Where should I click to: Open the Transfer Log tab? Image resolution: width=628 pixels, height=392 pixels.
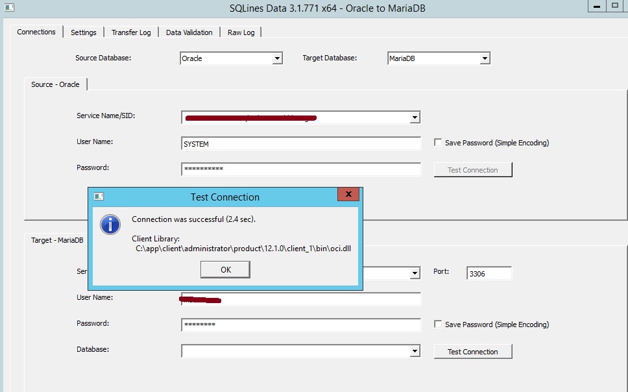[x=131, y=32]
